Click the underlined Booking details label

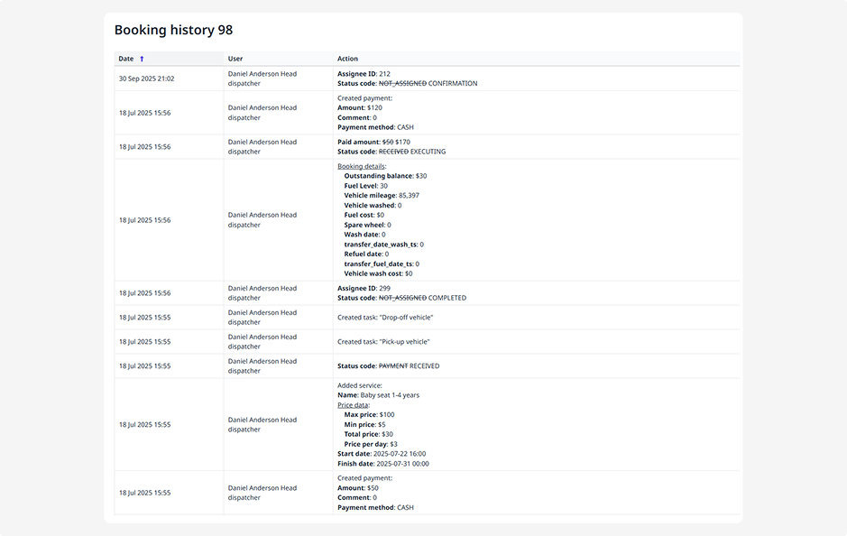(361, 166)
